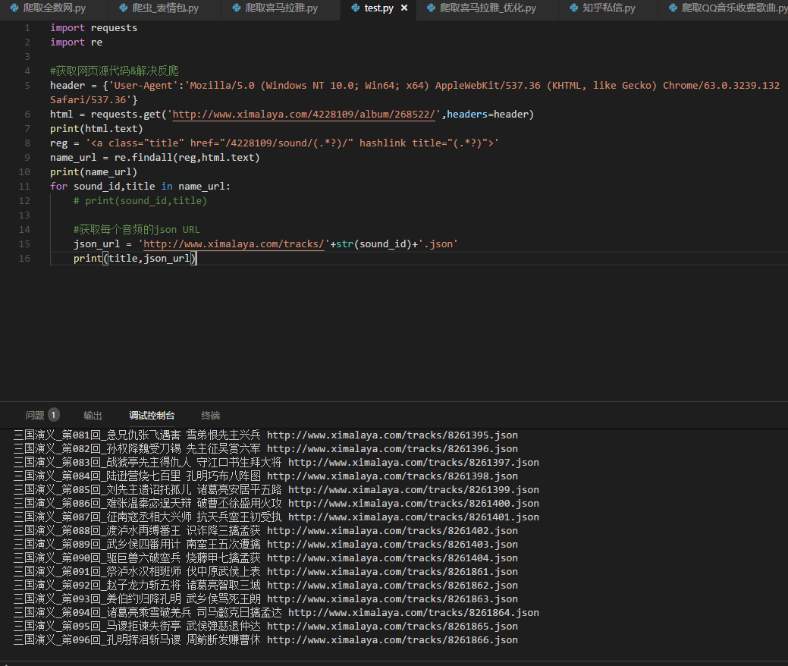Select the test.py editor tab
Image resolution: width=788 pixels, height=666 pixels.
point(378,8)
